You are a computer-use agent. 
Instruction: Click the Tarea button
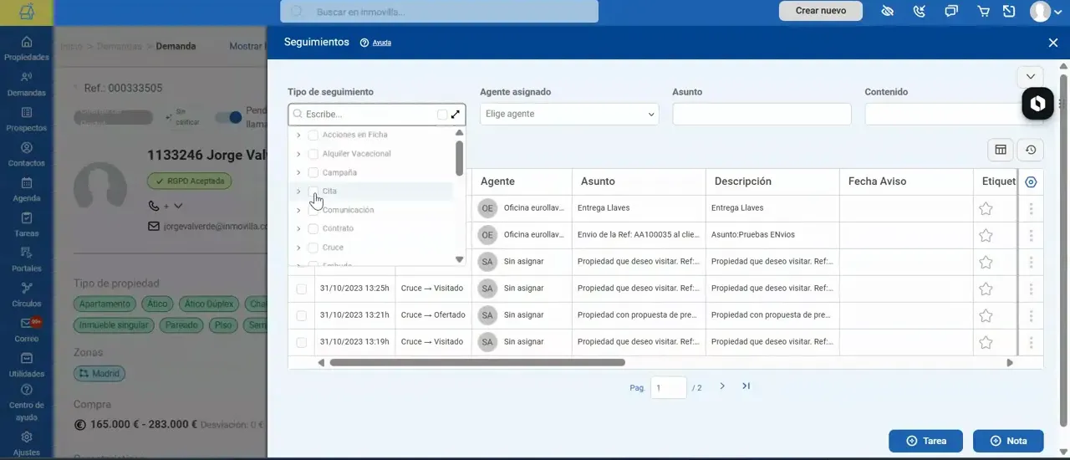[925, 441]
